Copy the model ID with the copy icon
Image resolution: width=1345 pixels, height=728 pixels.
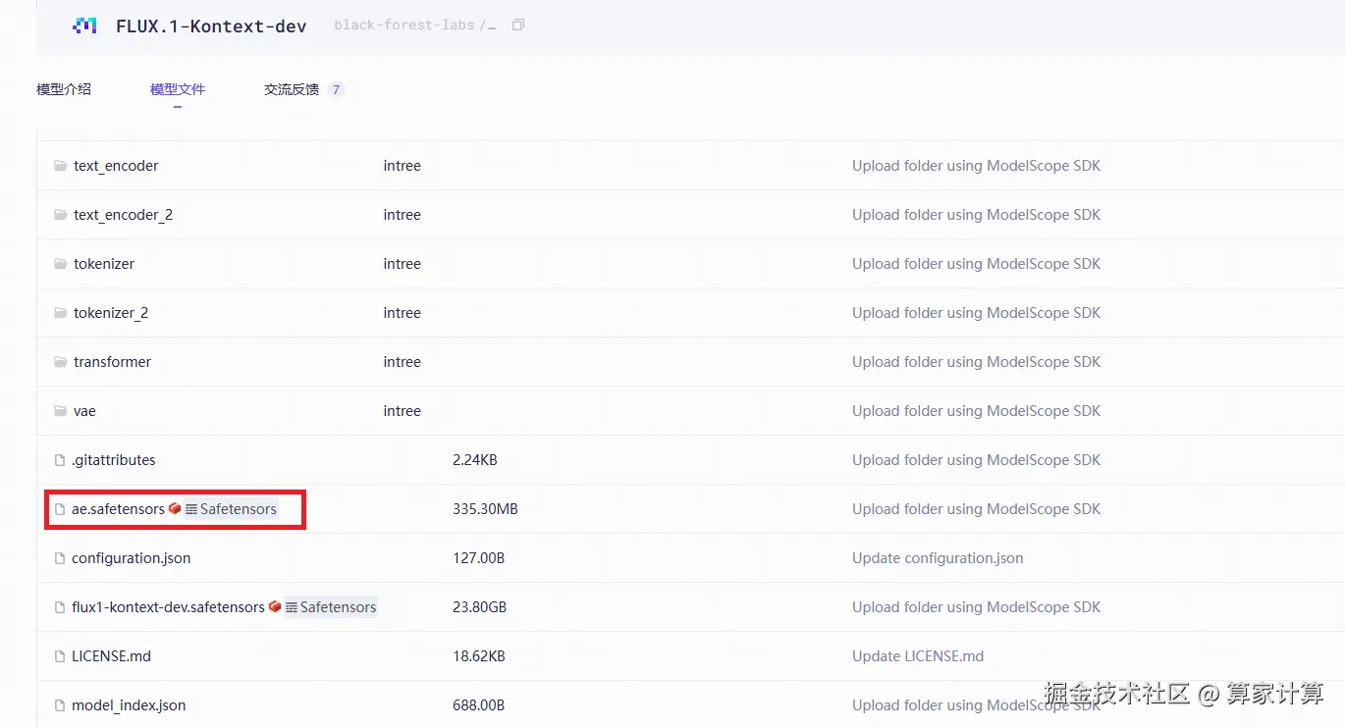[x=518, y=25]
